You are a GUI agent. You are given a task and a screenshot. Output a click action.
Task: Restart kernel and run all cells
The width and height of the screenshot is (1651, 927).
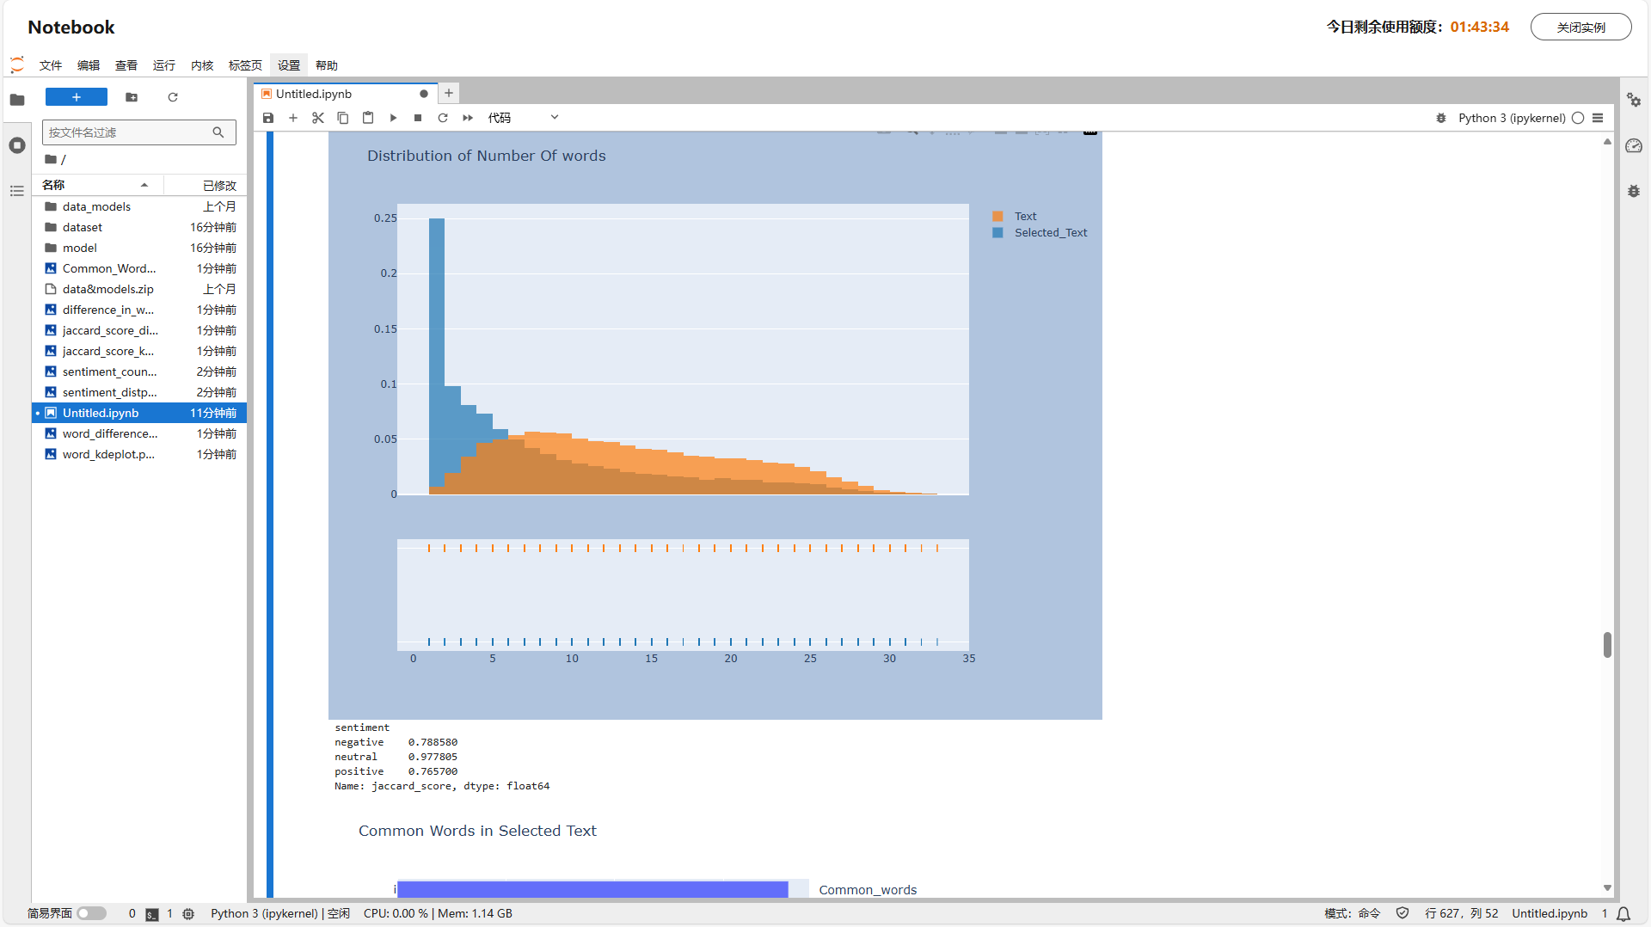click(468, 118)
